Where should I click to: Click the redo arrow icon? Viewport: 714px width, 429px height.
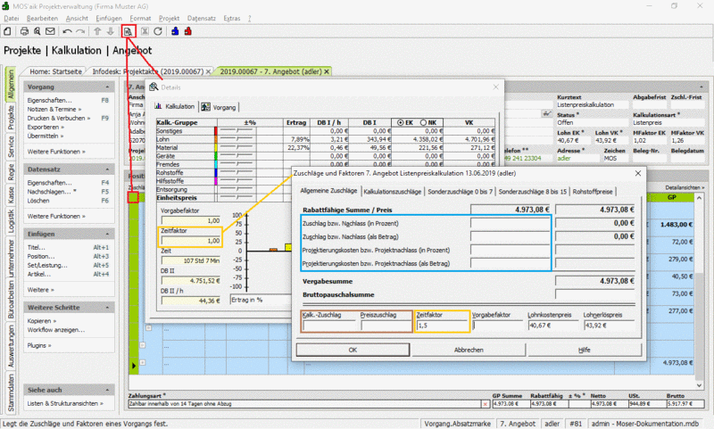tap(80, 31)
